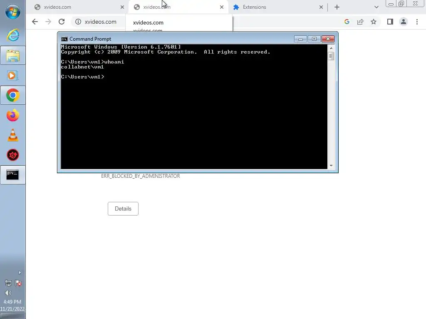This screenshot has width=426, height=319.
Task: Open Windows Media Player taskbar icon
Action: (13, 76)
